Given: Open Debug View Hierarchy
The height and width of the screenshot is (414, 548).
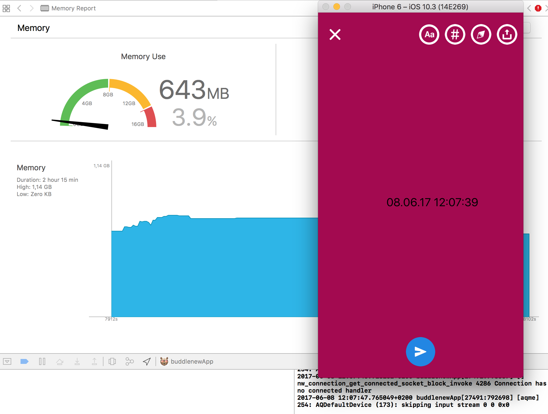Looking at the screenshot, I should pyautogui.click(x=112, y=361).
